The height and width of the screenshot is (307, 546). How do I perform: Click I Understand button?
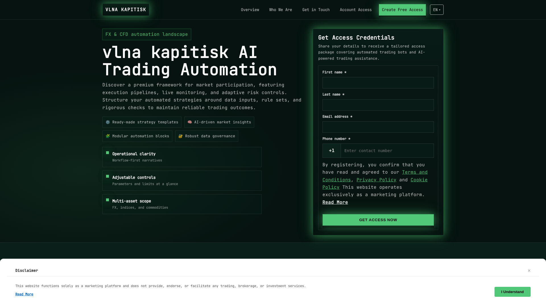coord(512,292)
